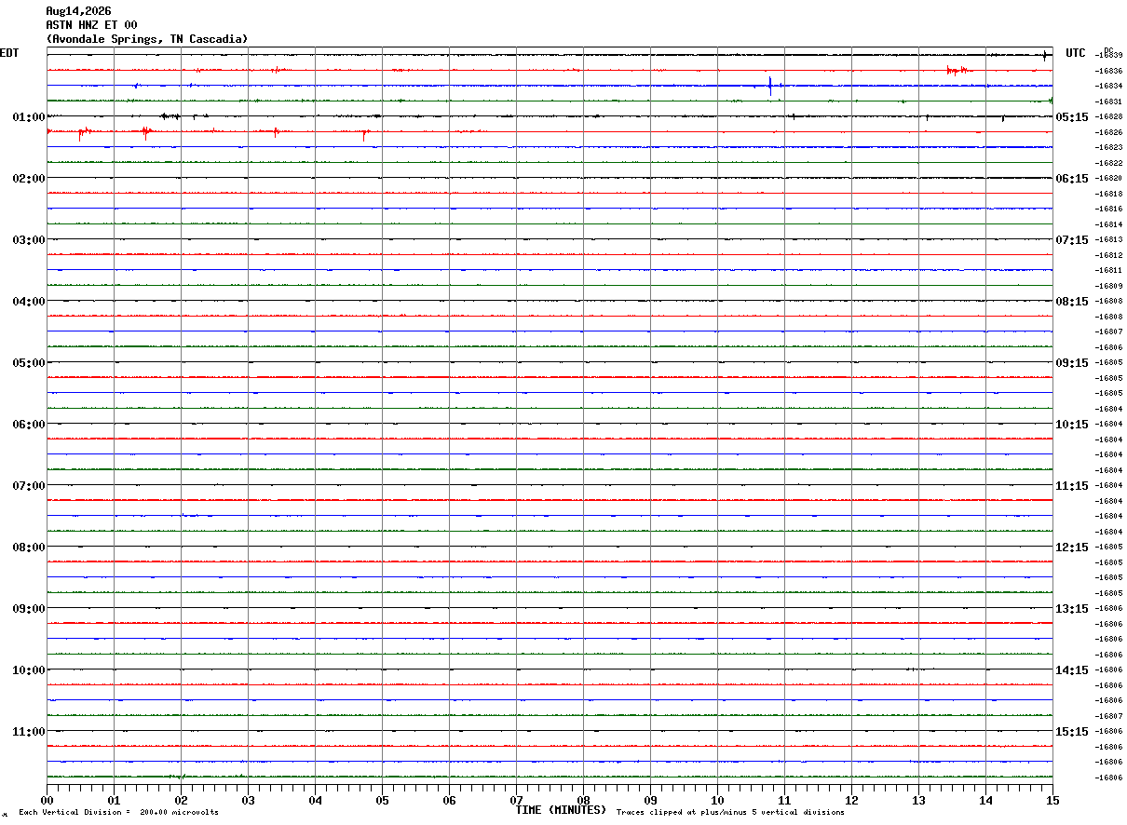This screenshot has width=1127, height=825.
Task: Click the EDT timezone label
Action: point(9,53)
